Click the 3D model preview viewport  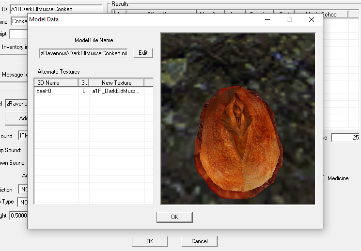[238, 119]
